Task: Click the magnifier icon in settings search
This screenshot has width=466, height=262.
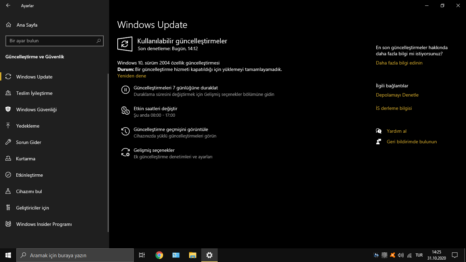Action: [99, 41]
